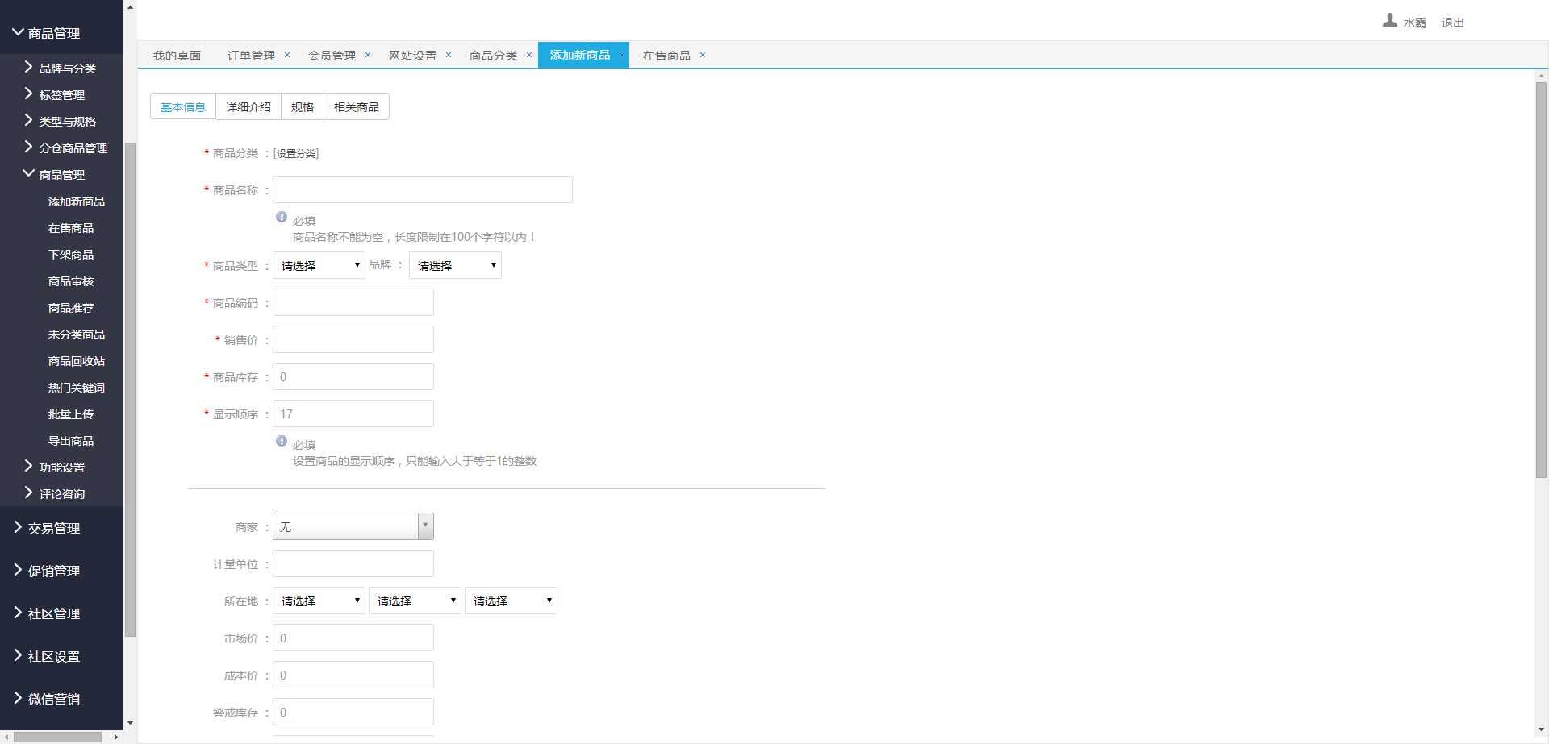This screenshot has height=744, width=1549.
Task: Open third 所在地 dropdown
Action: click(511, 601)
